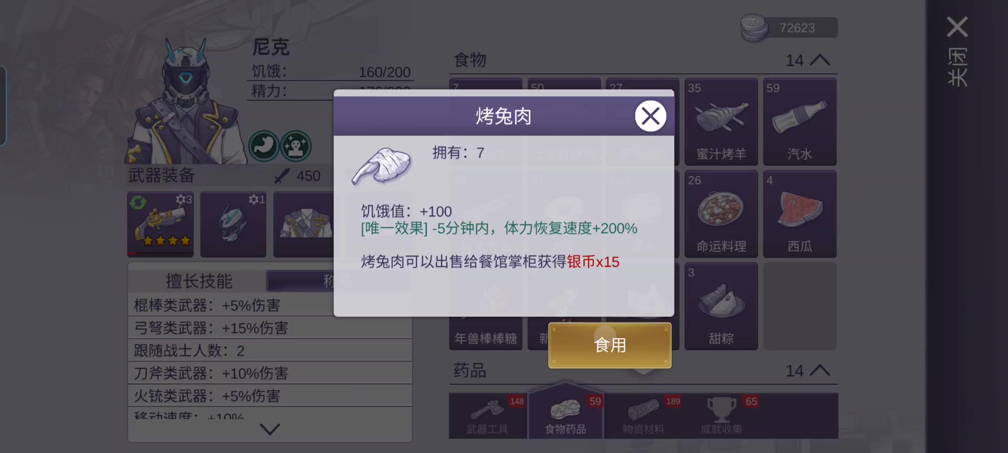Close the 烤兔肉 popup dialog
1008x453 pixels.
pyautogui.click(x=650, y=116)
